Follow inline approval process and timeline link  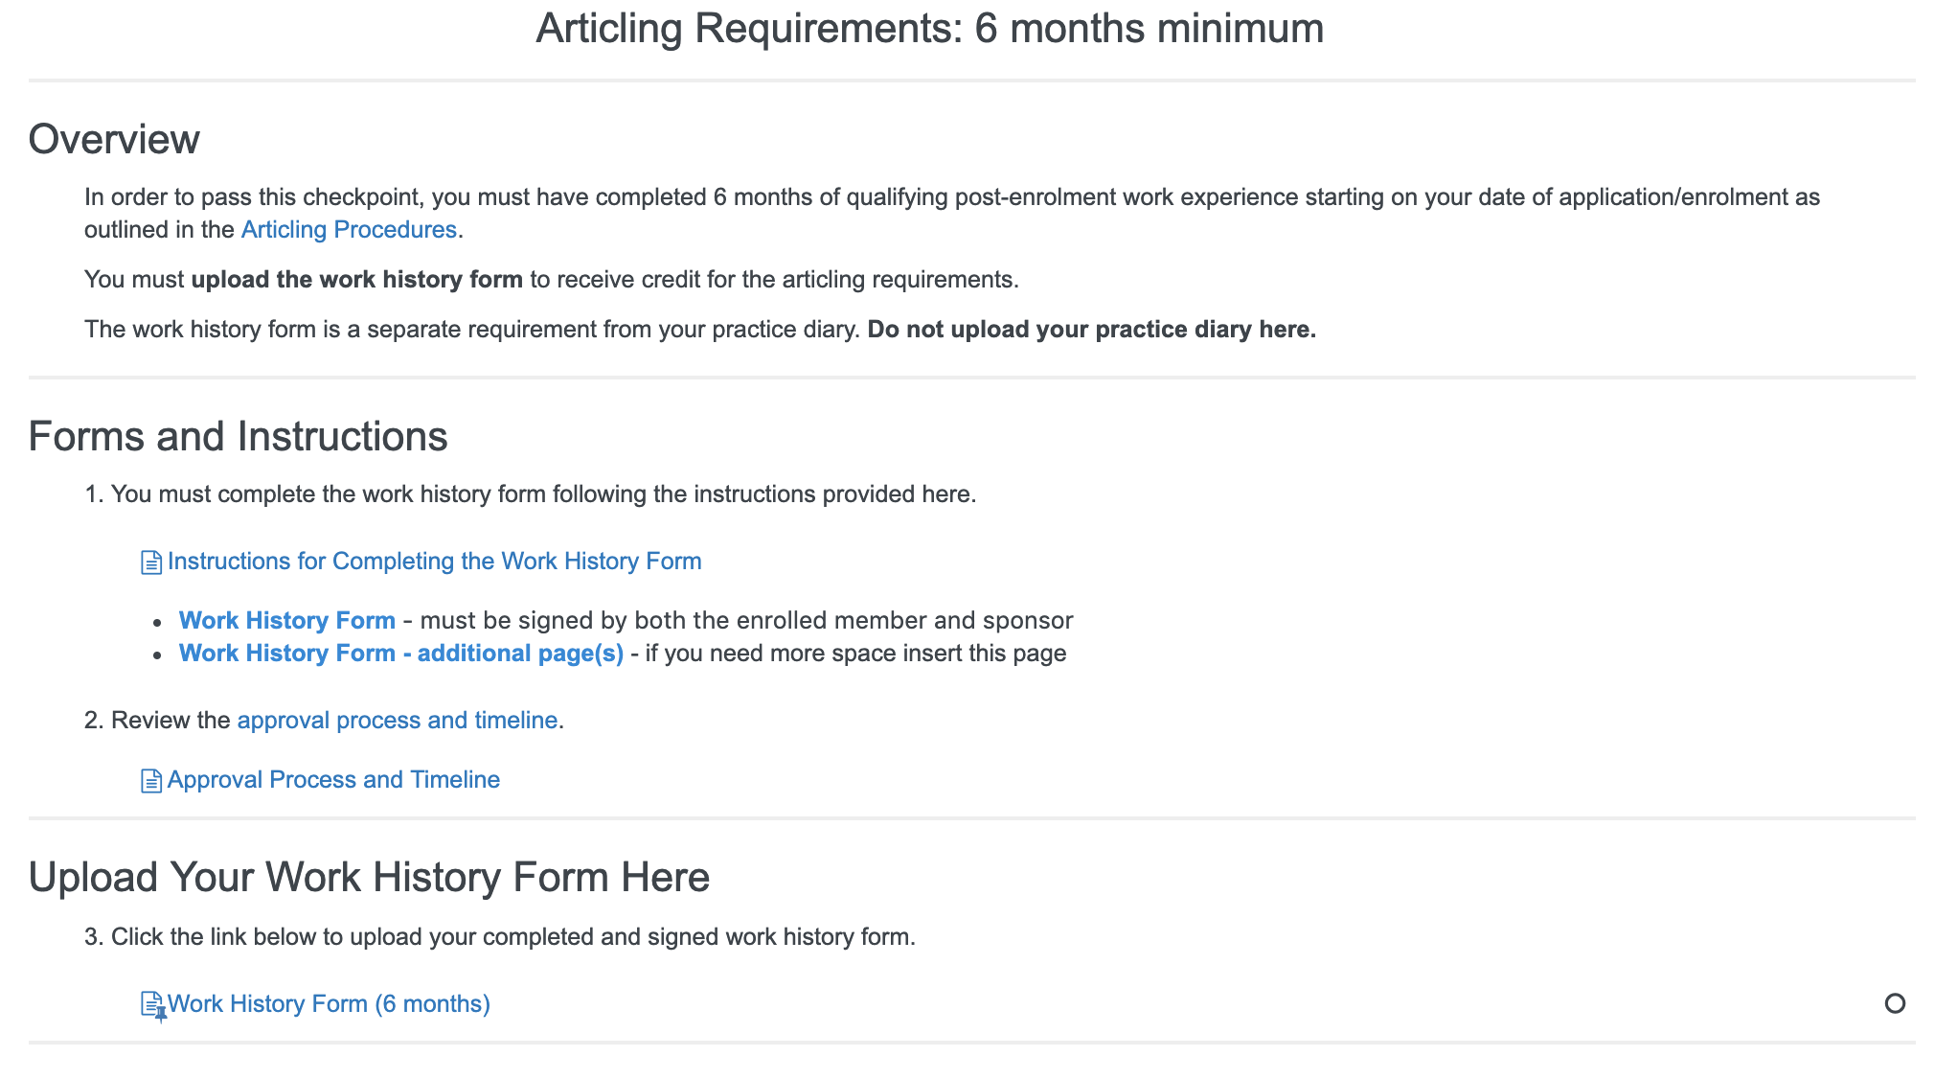[397, 721]
